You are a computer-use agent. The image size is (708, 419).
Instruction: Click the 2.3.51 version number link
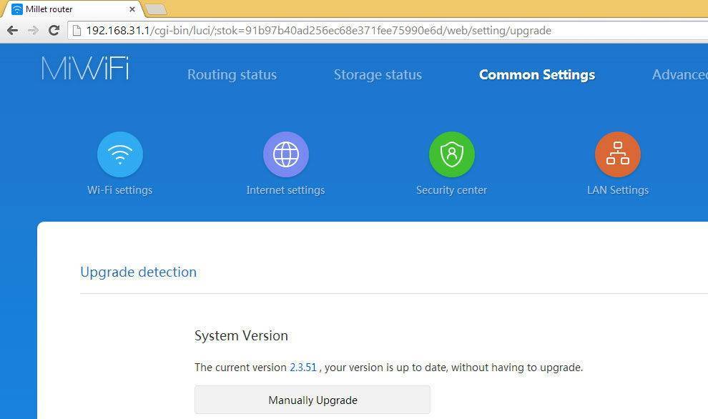[x=303, y=368]
